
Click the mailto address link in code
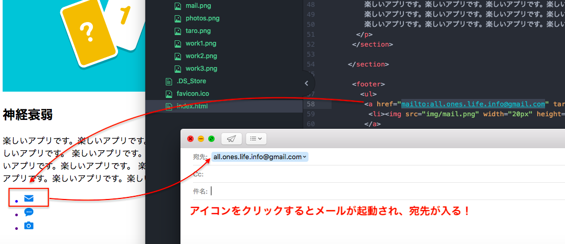pos(473,104)
